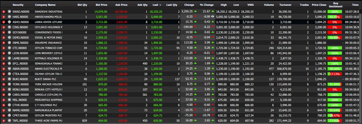Delete the ASHO.N0000 row via red X

pos(4,22)
